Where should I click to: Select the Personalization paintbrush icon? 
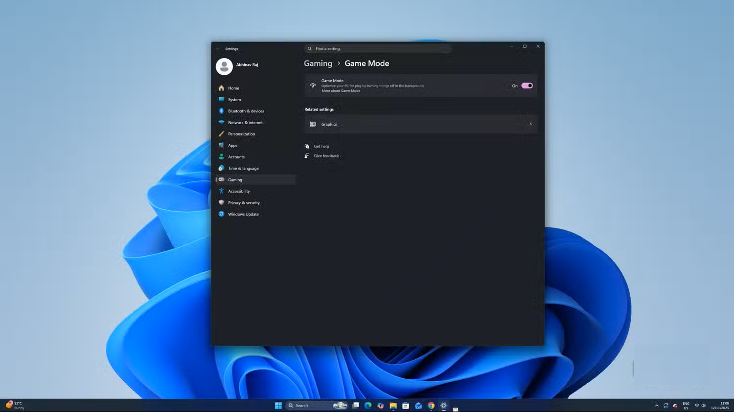pos(222,134)
